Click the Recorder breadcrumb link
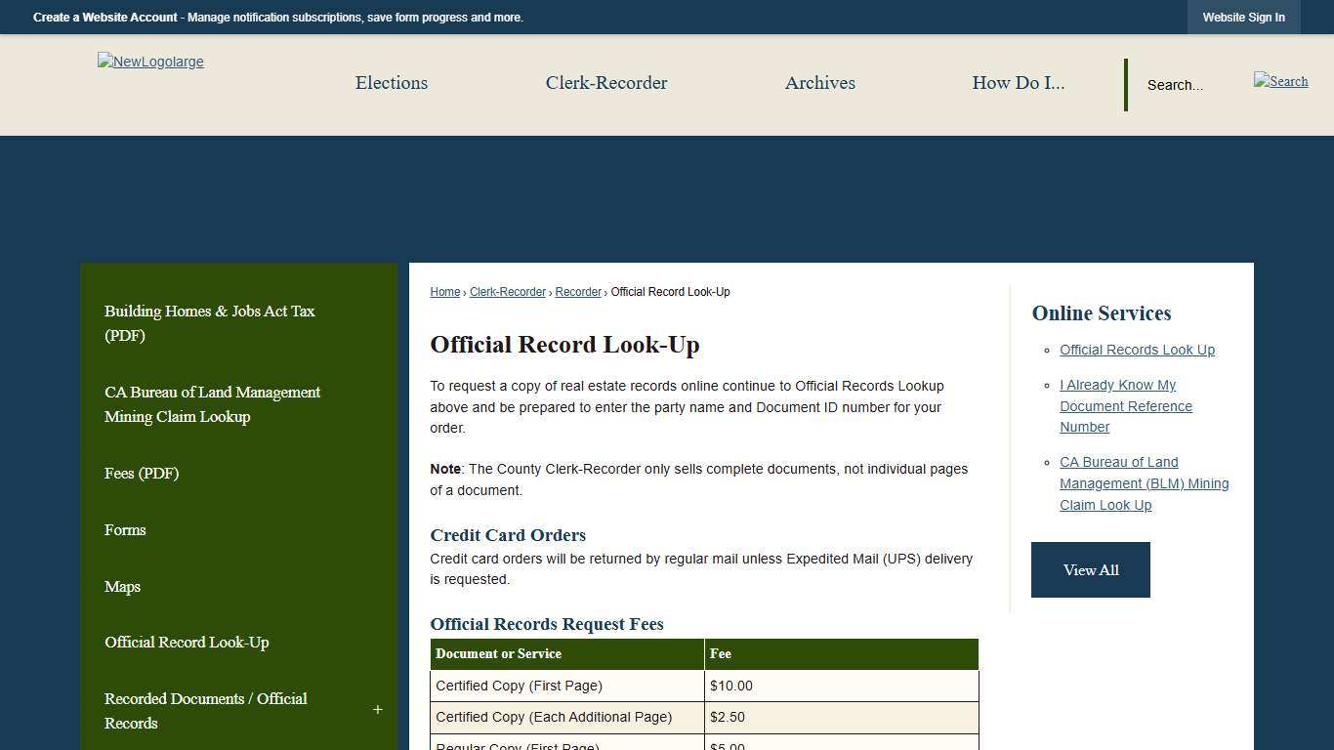This screenshot has height=750, width=1334. (x=578, y=291)
